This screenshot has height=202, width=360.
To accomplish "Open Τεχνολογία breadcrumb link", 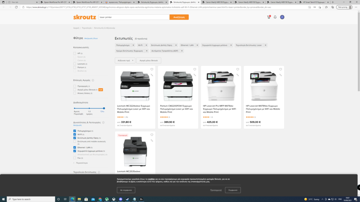I will (x=87, y=28).
